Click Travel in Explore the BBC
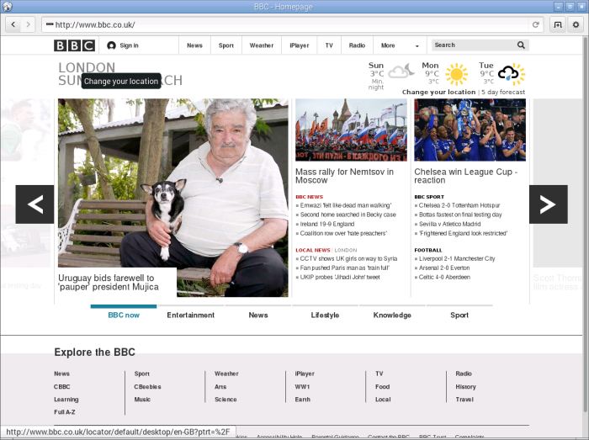This screenshot has height=440, width=589. tap(464, 400)
